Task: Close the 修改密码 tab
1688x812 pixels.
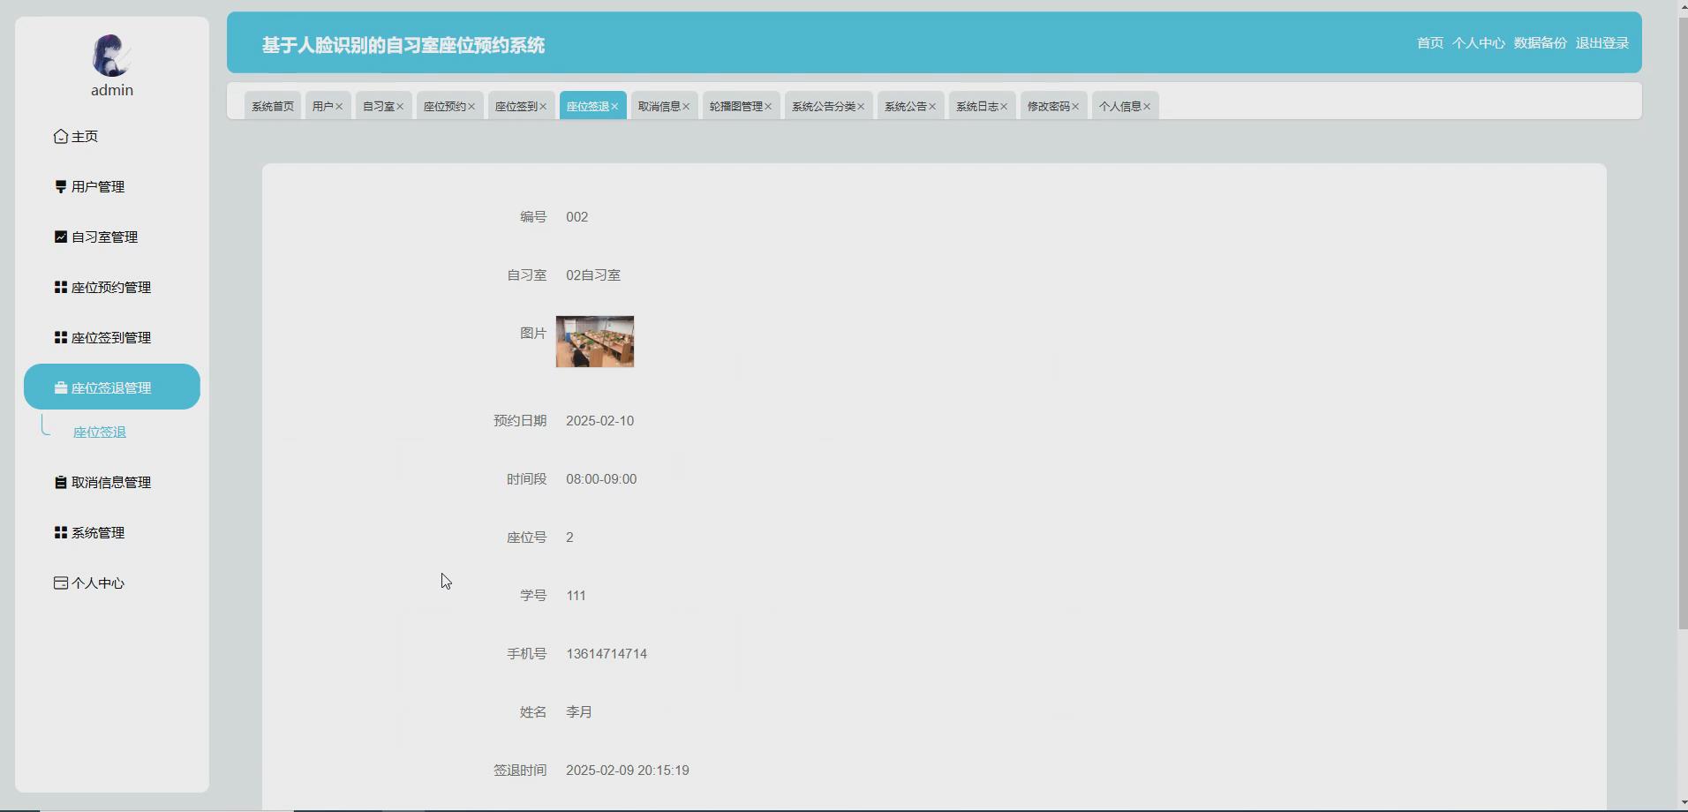Action: point(1076,105)
